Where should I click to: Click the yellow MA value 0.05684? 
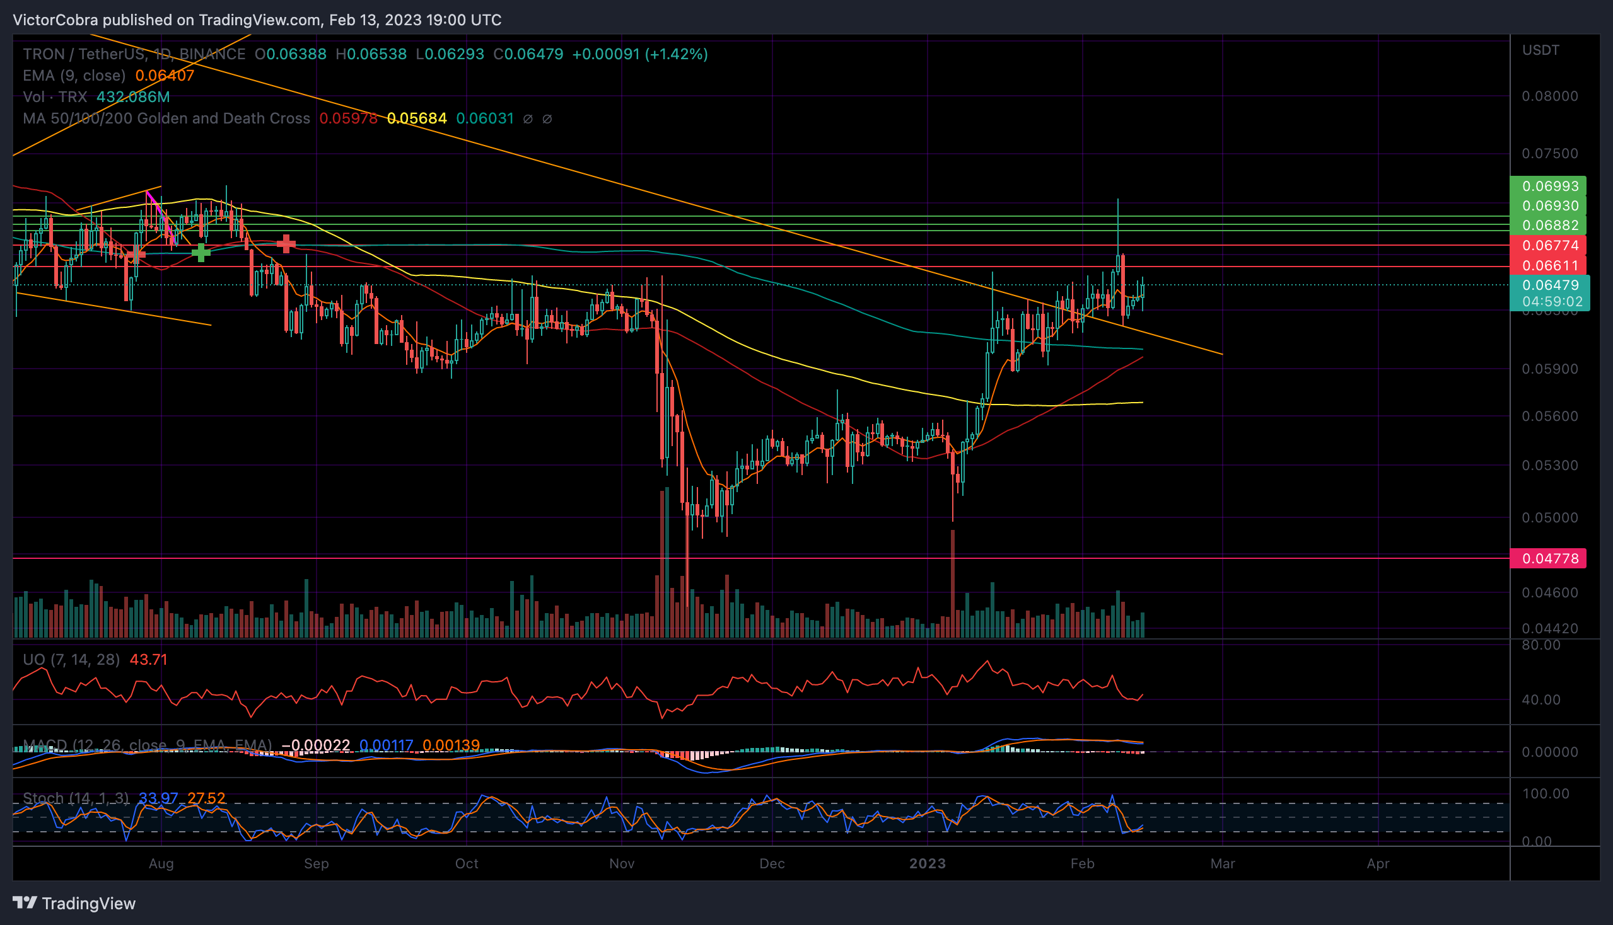pos(417,119)
